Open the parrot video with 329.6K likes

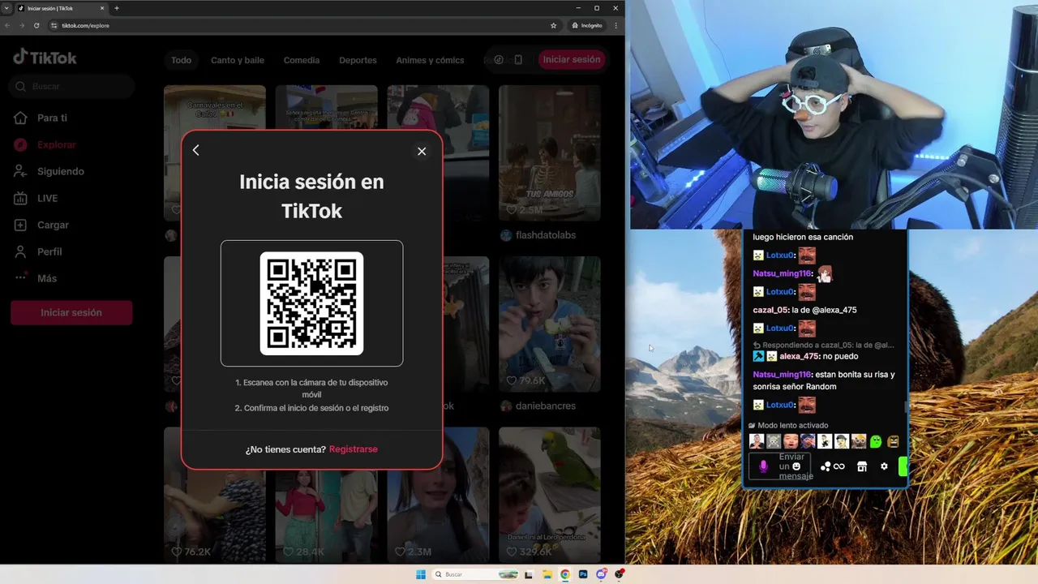pos(550,495)
